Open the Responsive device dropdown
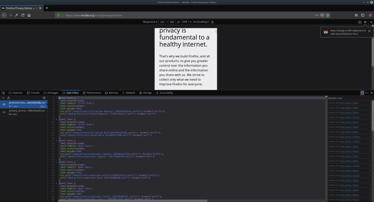The image size is (374, 202). pos(150,22)
